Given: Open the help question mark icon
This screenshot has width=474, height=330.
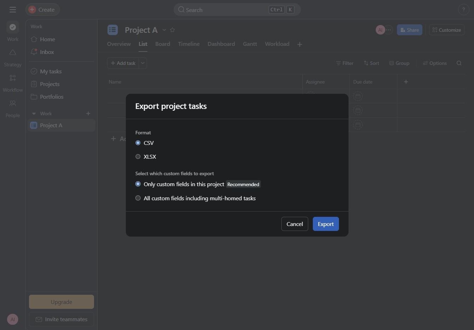Looking at the screenshot, I should [463, 10].
